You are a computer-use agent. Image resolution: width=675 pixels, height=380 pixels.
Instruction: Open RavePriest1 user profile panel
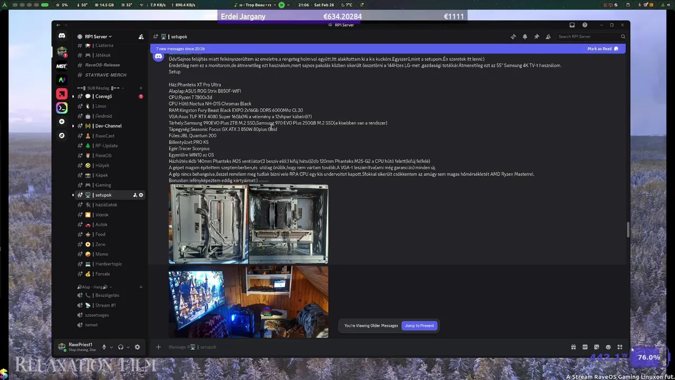78,347
